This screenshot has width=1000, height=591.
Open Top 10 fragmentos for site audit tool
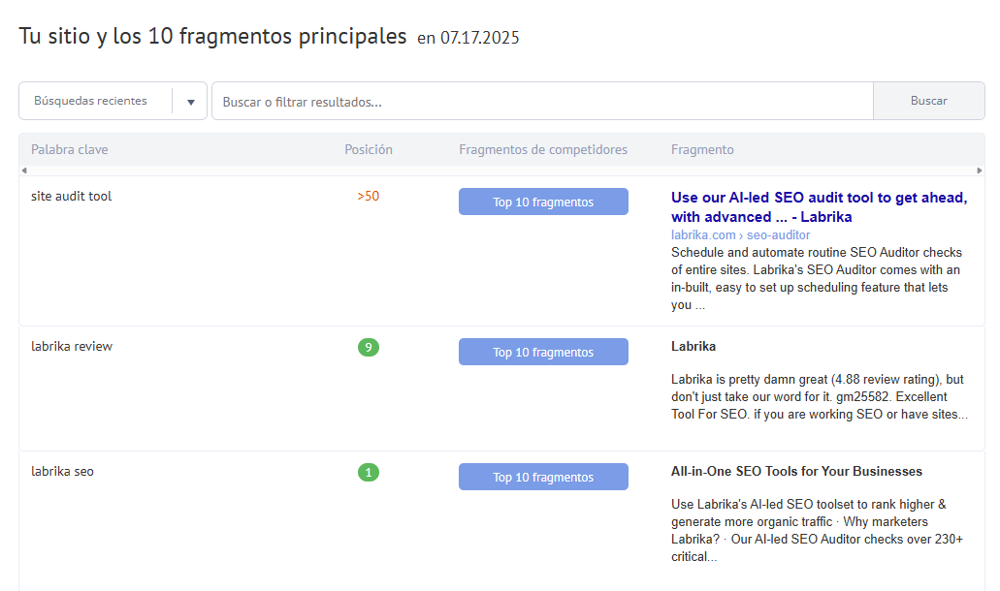click(x=543, y=202)
